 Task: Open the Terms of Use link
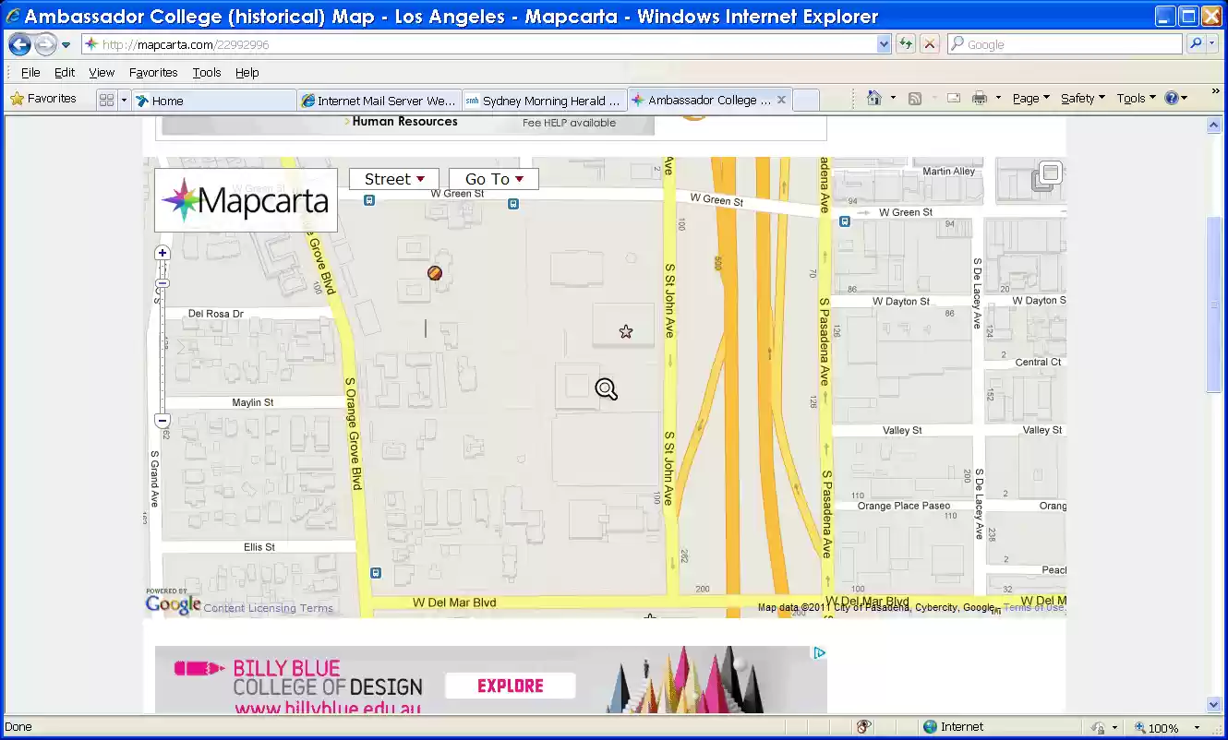click(x=1033, y=607)
